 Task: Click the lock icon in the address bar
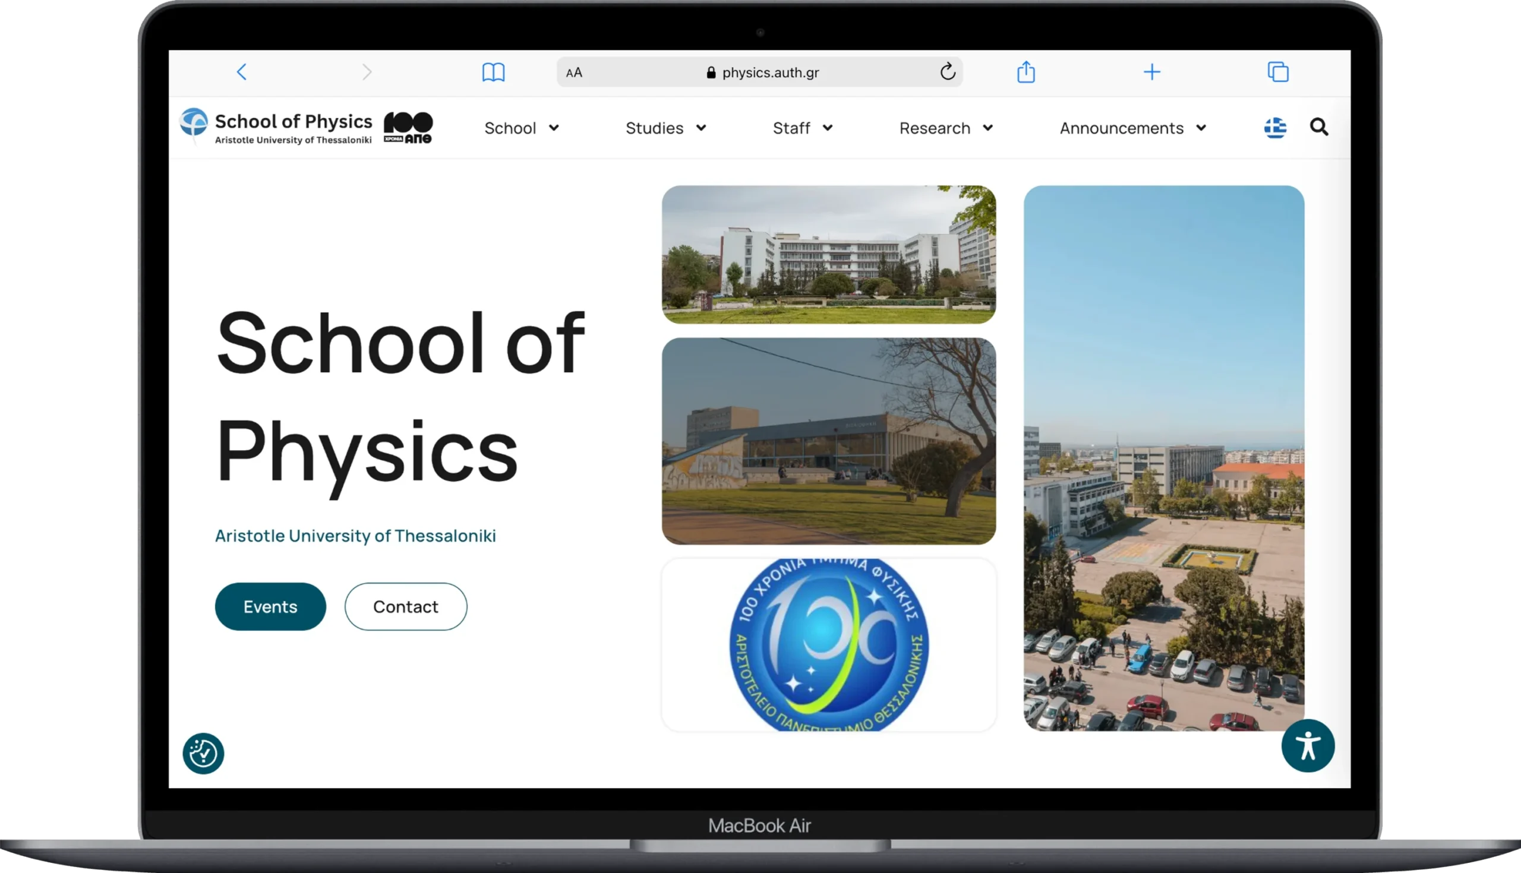click(711, 72)
